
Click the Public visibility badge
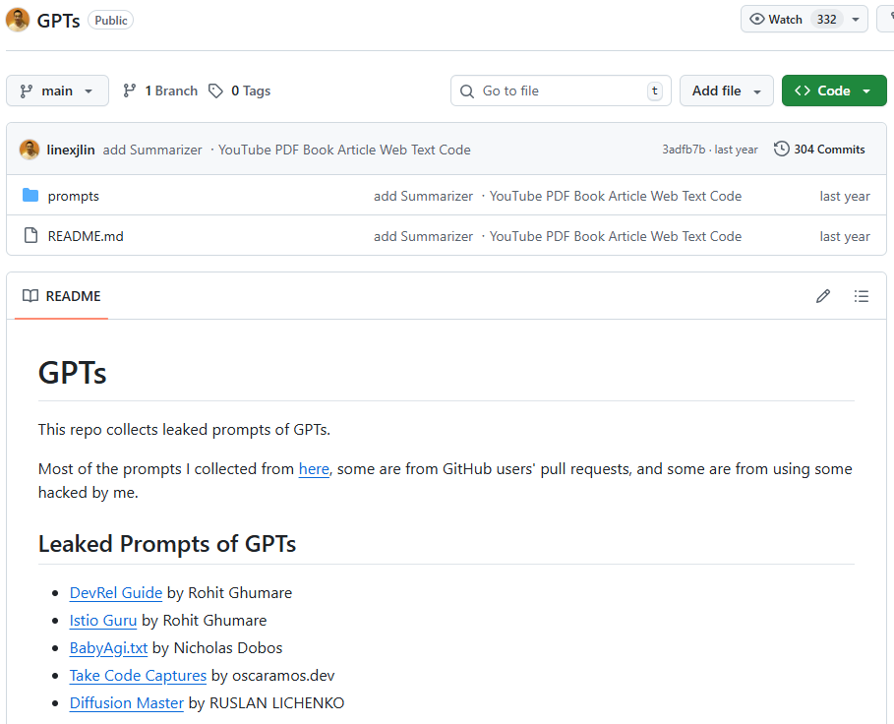coord(110,20)
